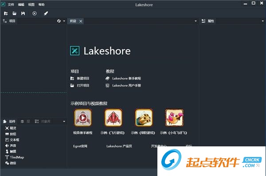
Task: Click the Egret官网 link
Action: 80,146
